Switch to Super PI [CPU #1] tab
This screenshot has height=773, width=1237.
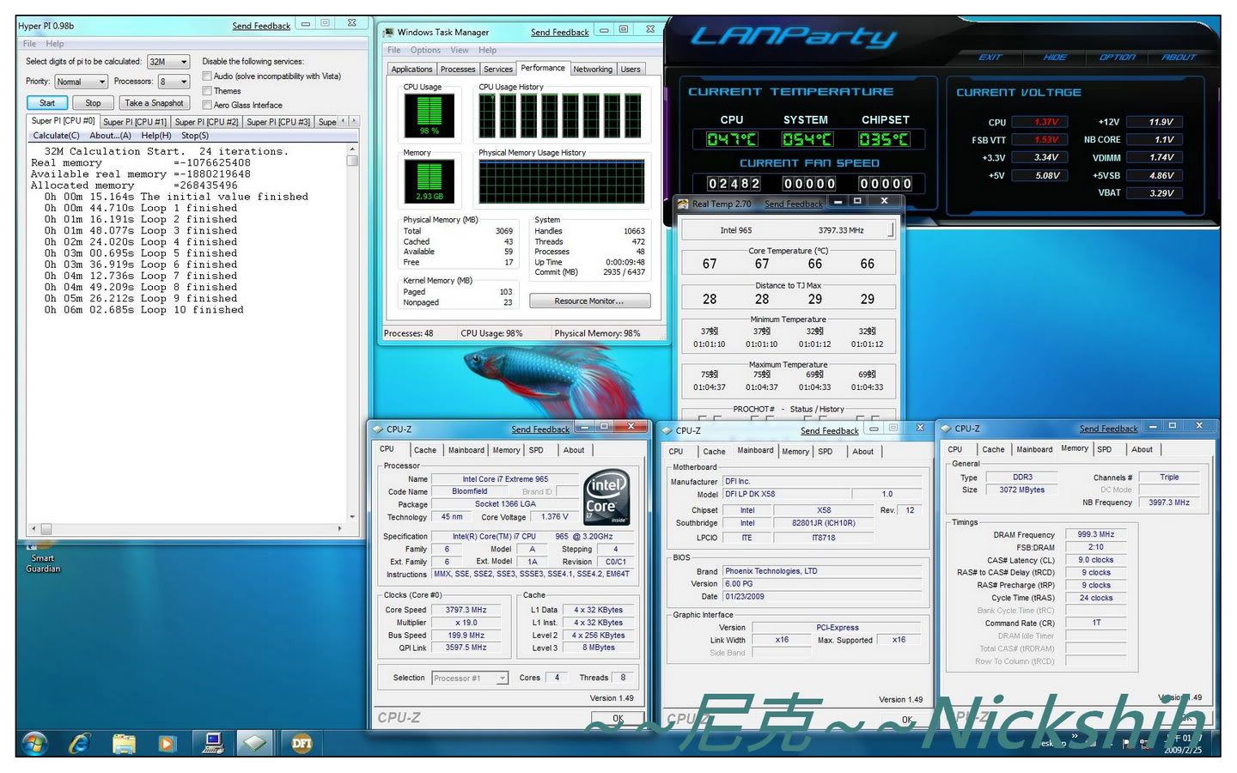coord(135,122)
